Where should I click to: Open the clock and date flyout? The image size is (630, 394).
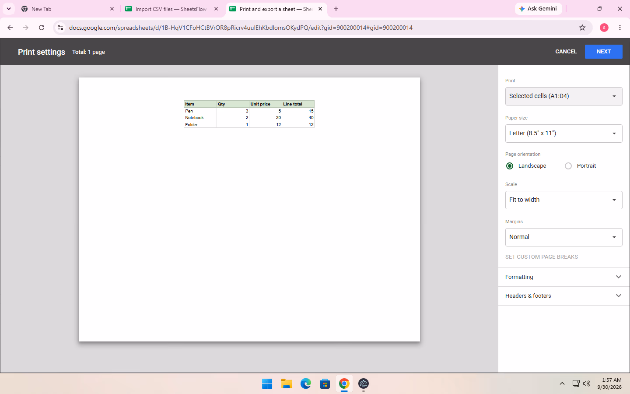[x=609, y=384]
